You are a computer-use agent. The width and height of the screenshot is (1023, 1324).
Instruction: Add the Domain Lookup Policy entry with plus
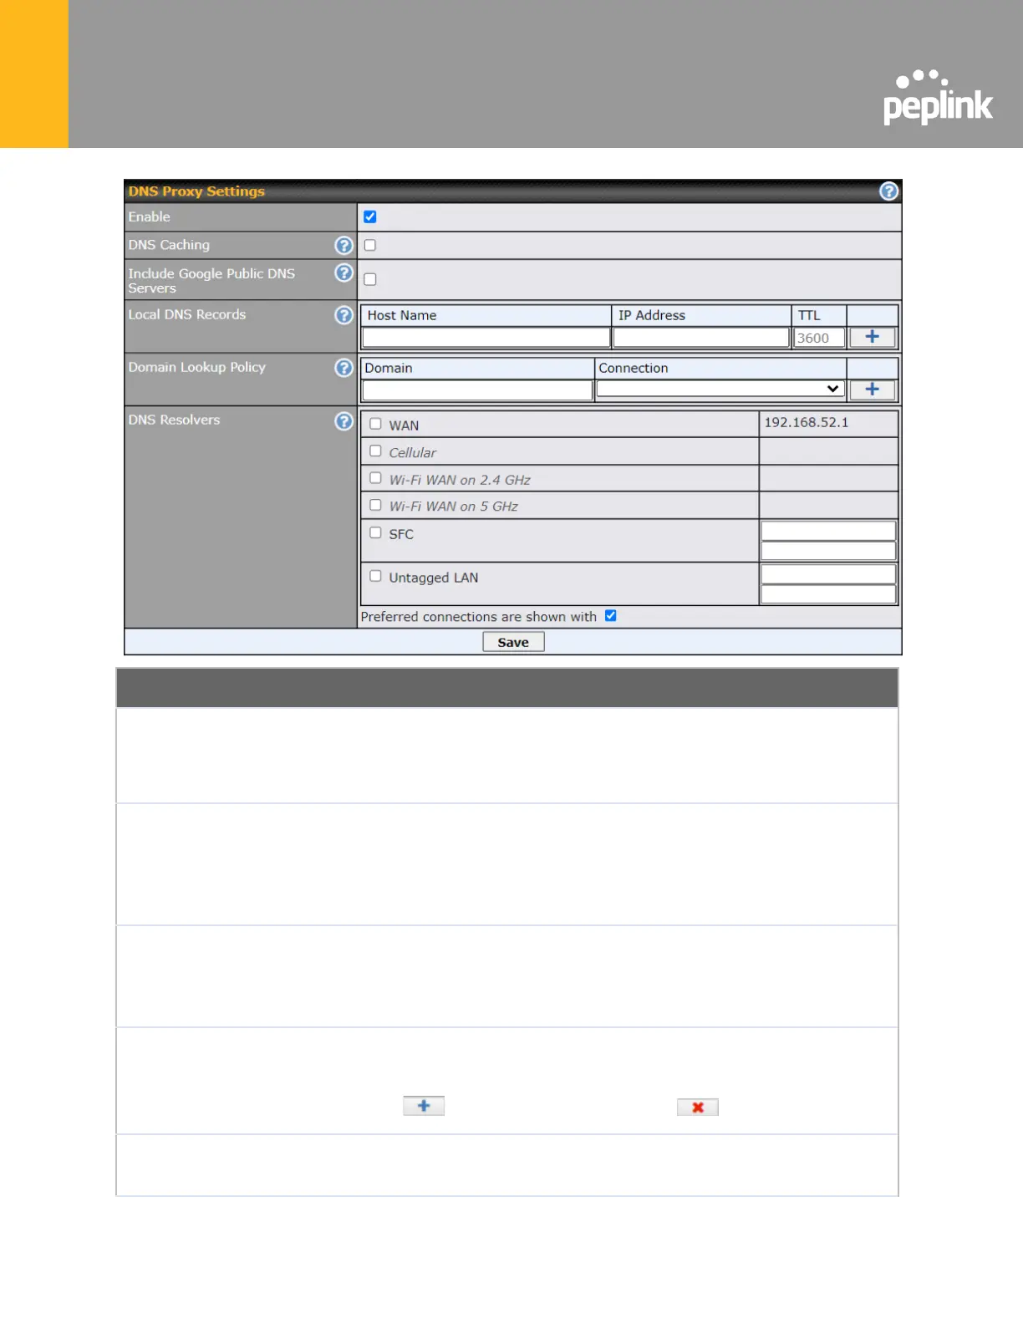[872, 390]
